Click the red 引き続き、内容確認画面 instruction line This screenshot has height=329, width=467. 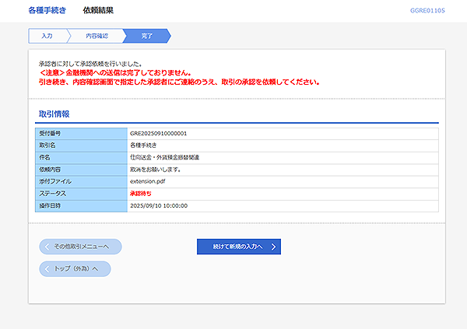(x=179, y=82)
